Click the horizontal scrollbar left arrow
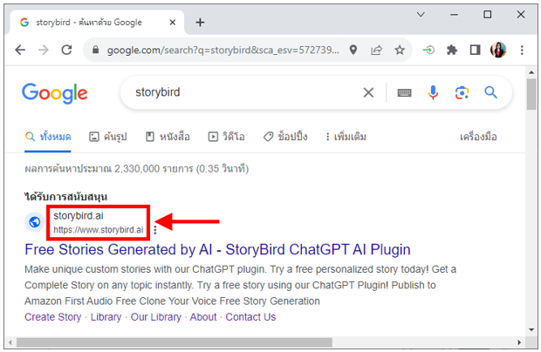 10,342
